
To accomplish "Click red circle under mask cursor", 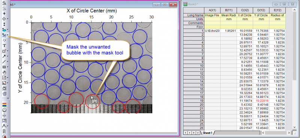I will [x=92, y=102].
